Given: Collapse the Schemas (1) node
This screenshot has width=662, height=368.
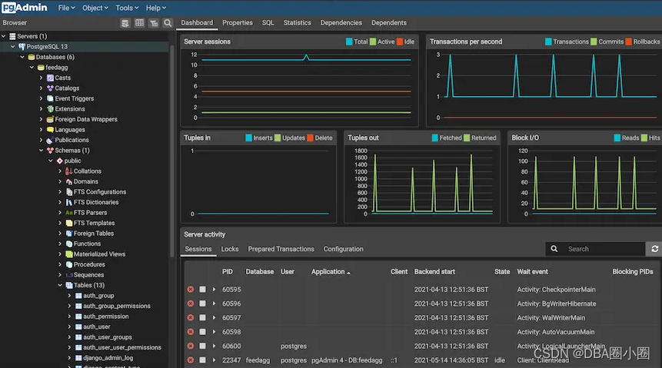Looking at the screenshot, I should [41, 151].
